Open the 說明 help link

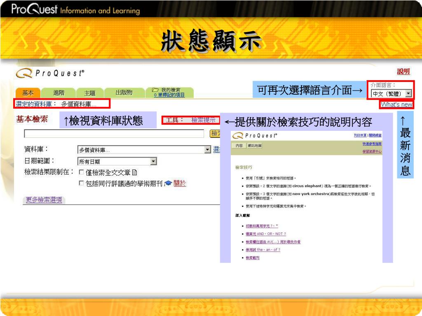pyautogui.click(x=403, y=72)
